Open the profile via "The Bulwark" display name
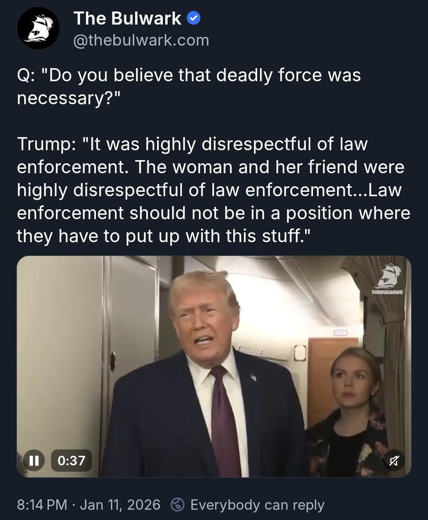The image size is (428, 520). [x=127, y=18]
